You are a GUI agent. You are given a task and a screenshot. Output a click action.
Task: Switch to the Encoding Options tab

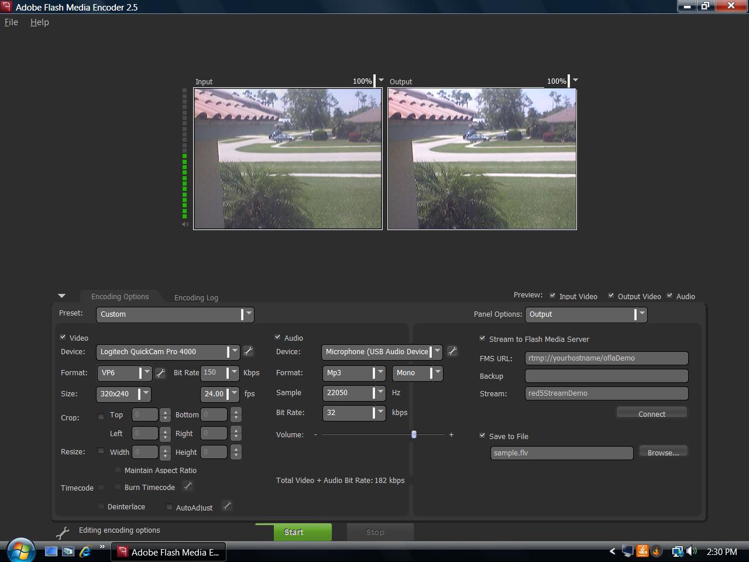pyautogui.click(x=120, y=297)
